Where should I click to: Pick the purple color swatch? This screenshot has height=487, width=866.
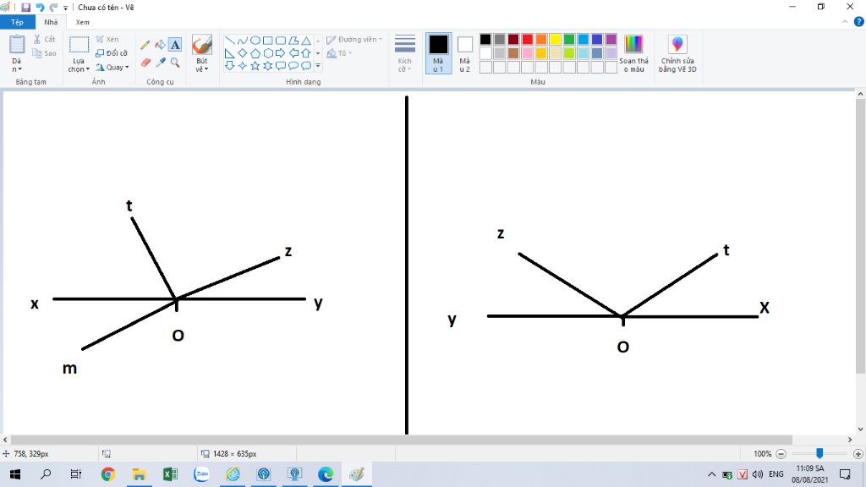611,39
